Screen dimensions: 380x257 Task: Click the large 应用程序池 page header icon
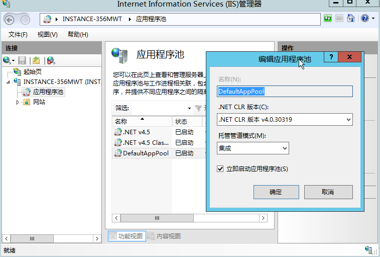click(119, 56)
